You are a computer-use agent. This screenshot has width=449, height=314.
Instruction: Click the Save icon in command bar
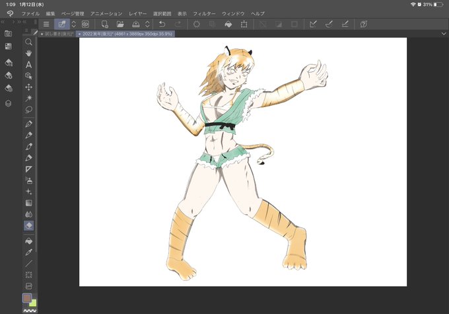[x=136, y=24]
